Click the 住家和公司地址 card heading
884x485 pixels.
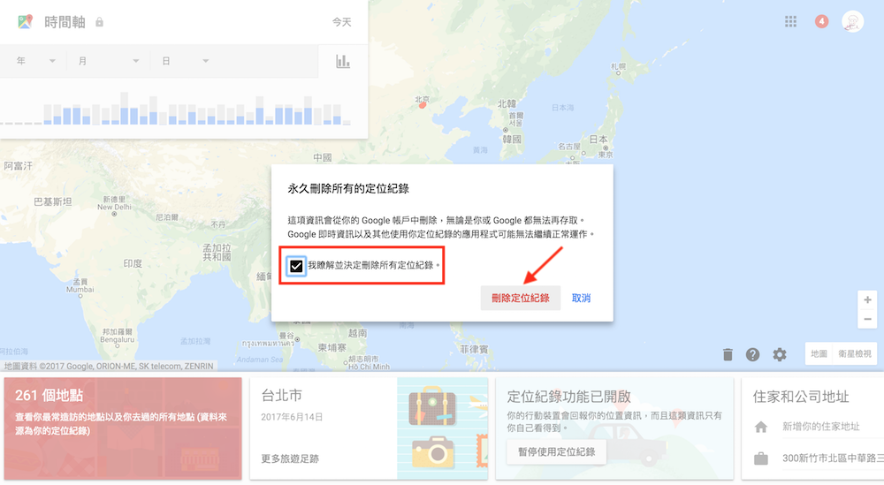coord(801,397)
